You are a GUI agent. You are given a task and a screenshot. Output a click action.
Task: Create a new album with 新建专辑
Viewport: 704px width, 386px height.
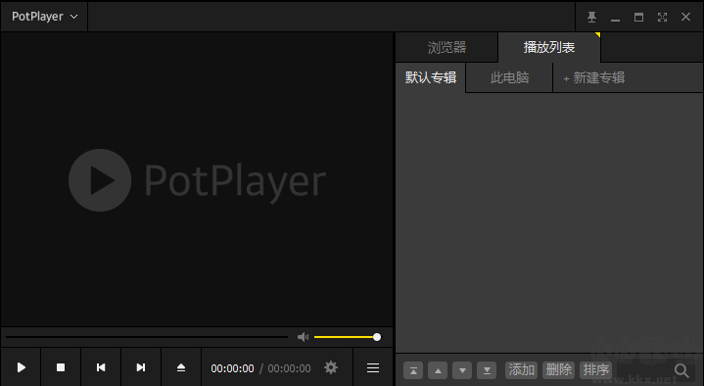click(x=593, y=77)
